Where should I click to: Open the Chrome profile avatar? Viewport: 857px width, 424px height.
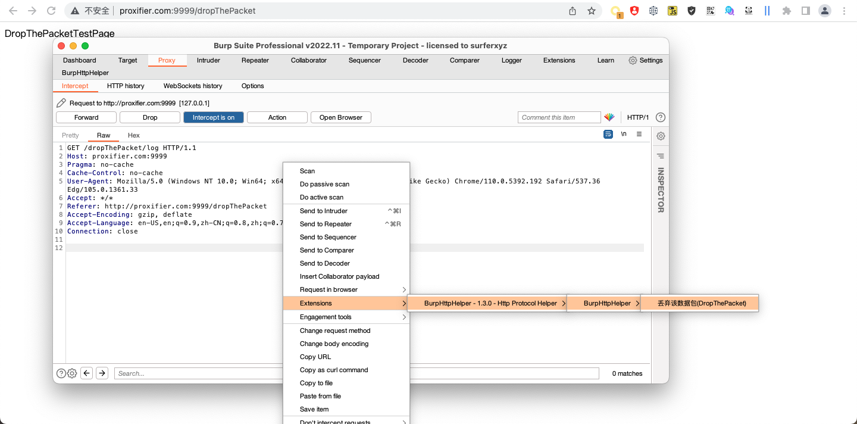pos(825,11)
